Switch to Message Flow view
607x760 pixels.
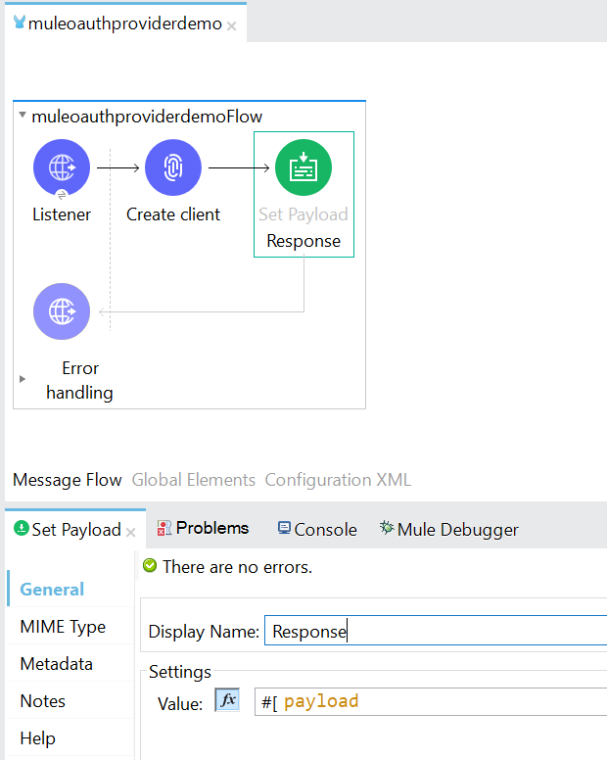coord(68,480)
